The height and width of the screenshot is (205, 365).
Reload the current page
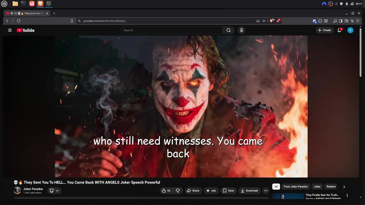(x=19, y=21)
